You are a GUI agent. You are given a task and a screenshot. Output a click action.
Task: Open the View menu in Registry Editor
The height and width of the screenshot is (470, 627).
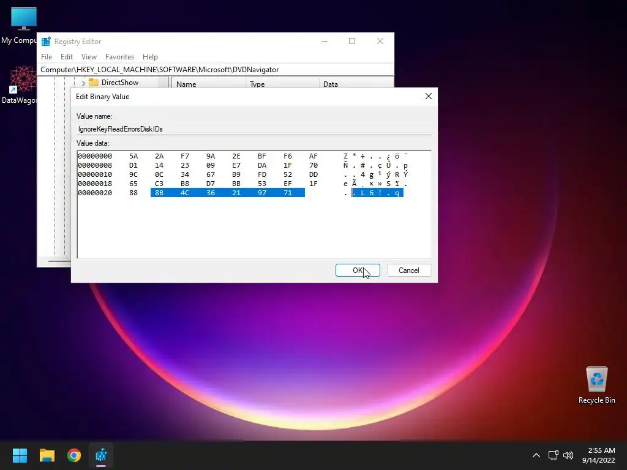(89, 57)
